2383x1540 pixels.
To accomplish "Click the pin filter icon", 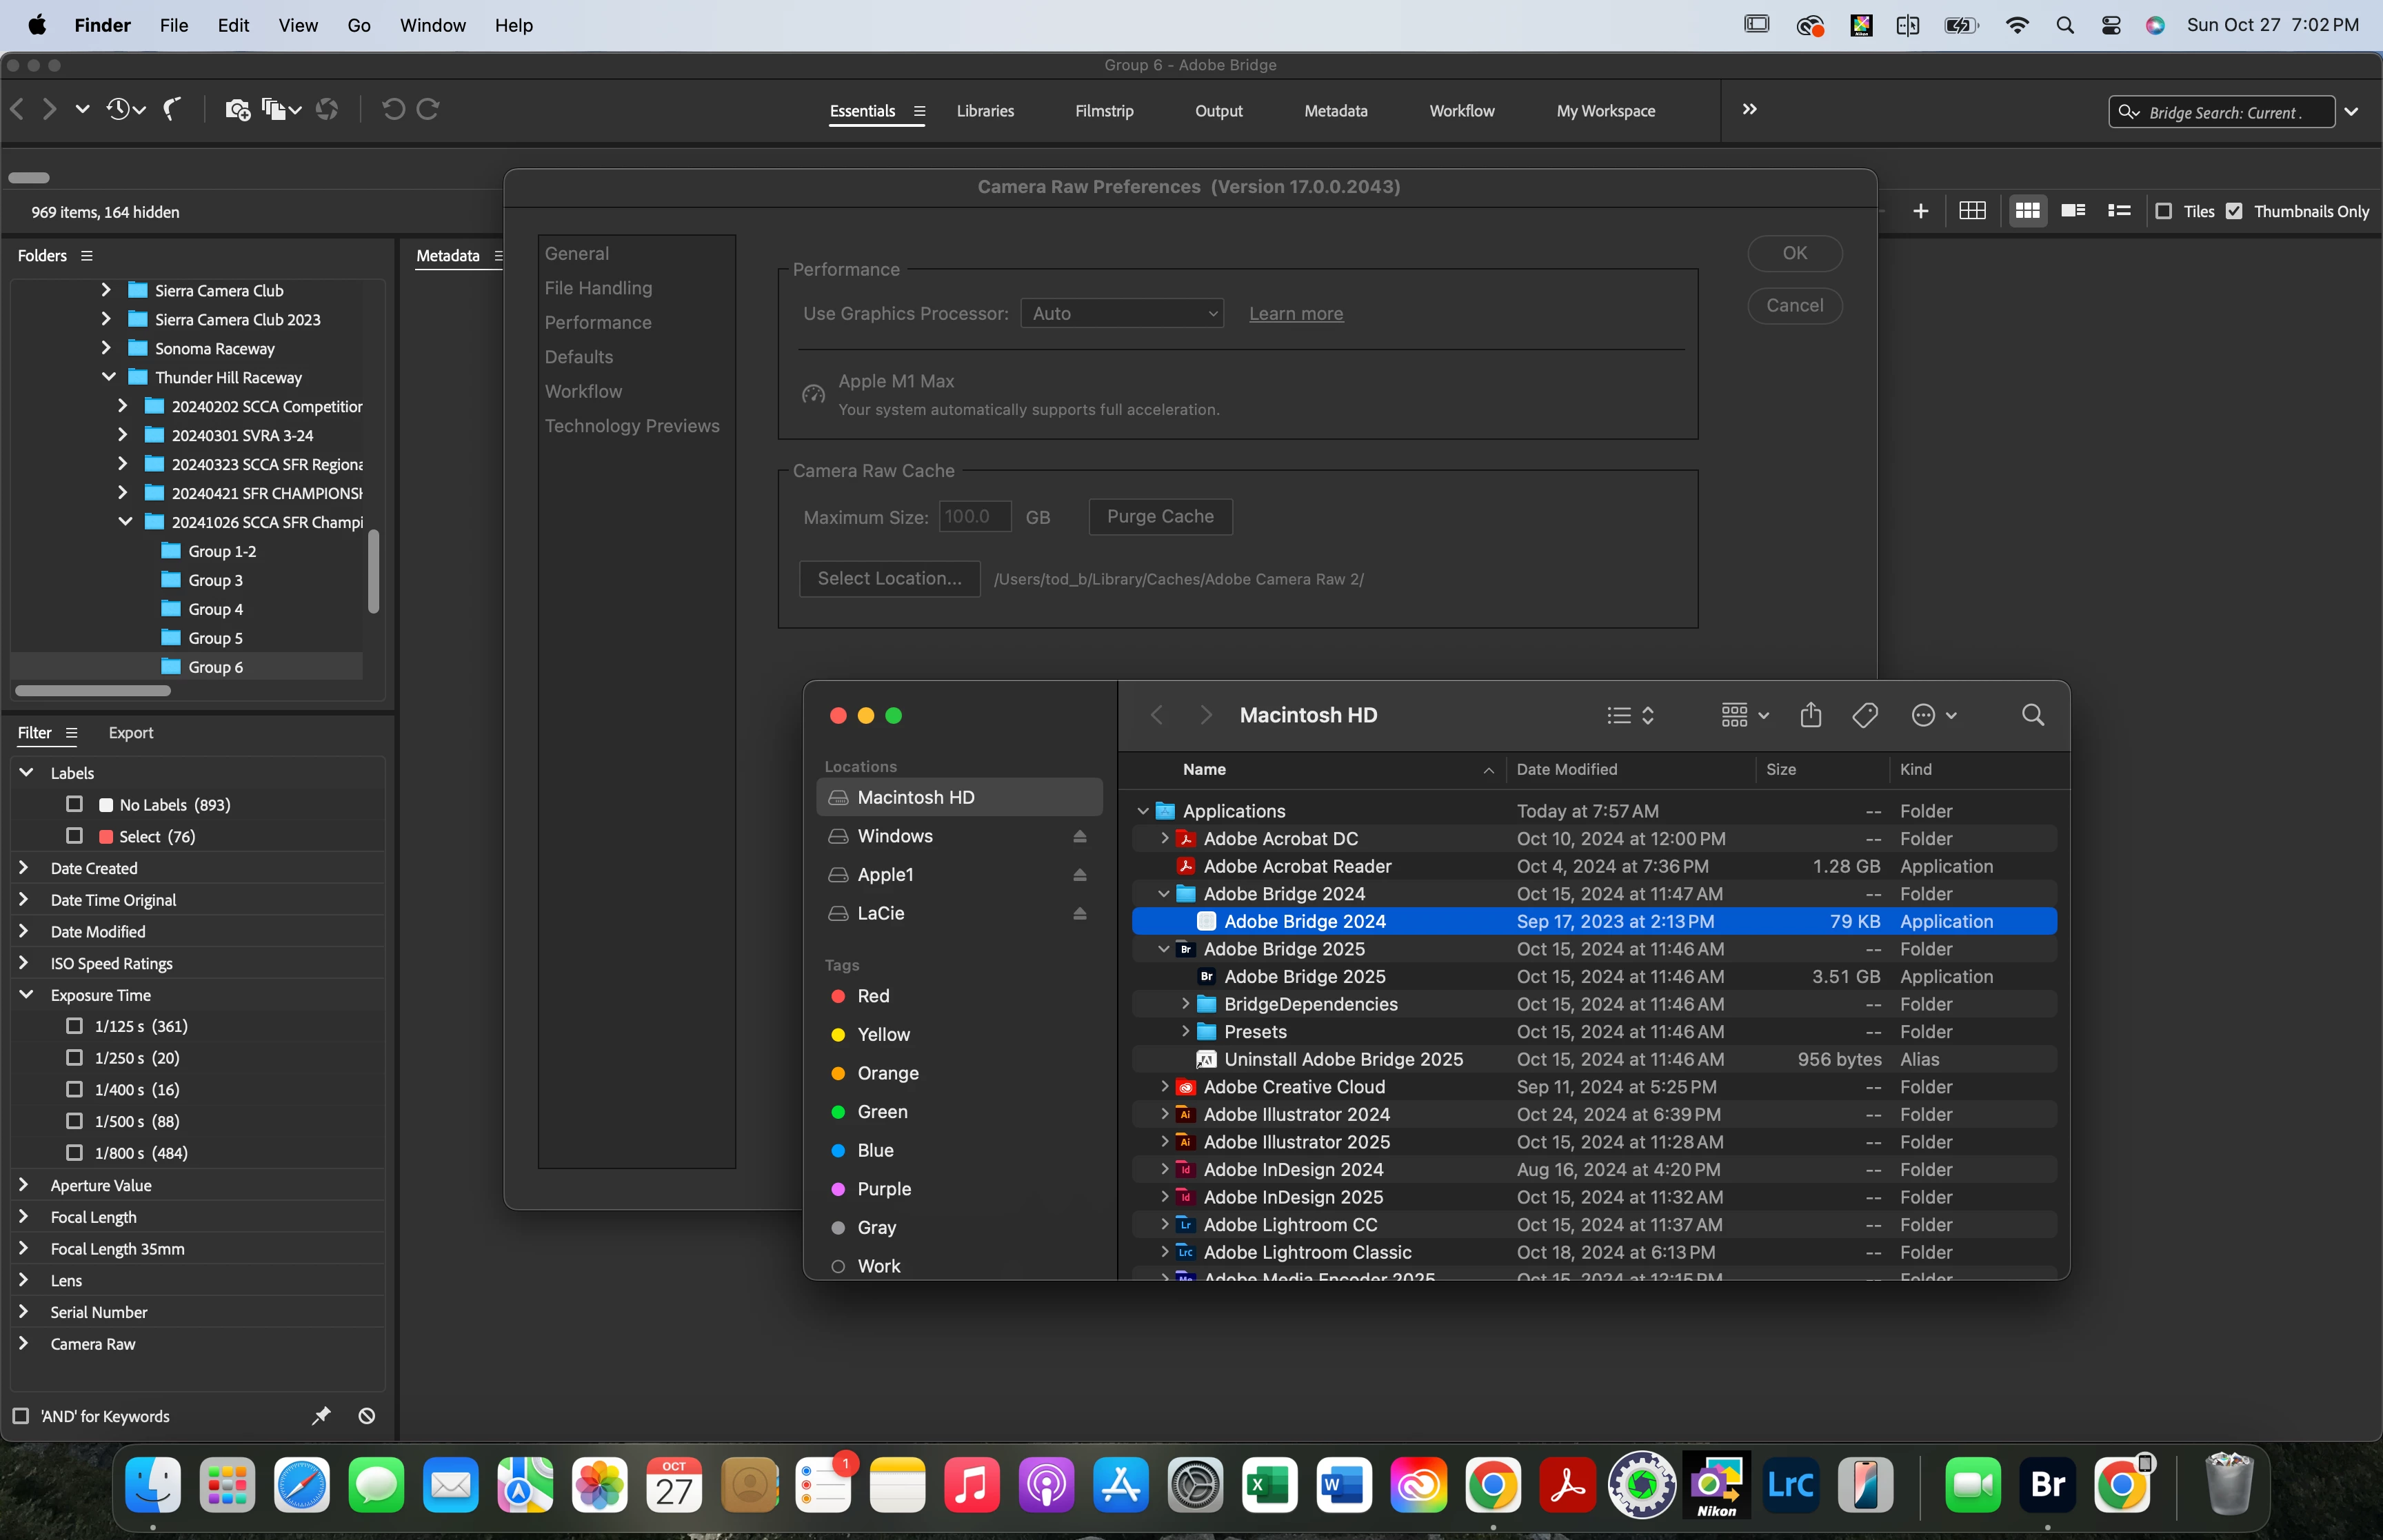I will click(x=321, y=1416).
